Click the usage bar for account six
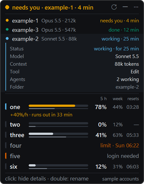The image size is (144, 184). click(58, 165)
